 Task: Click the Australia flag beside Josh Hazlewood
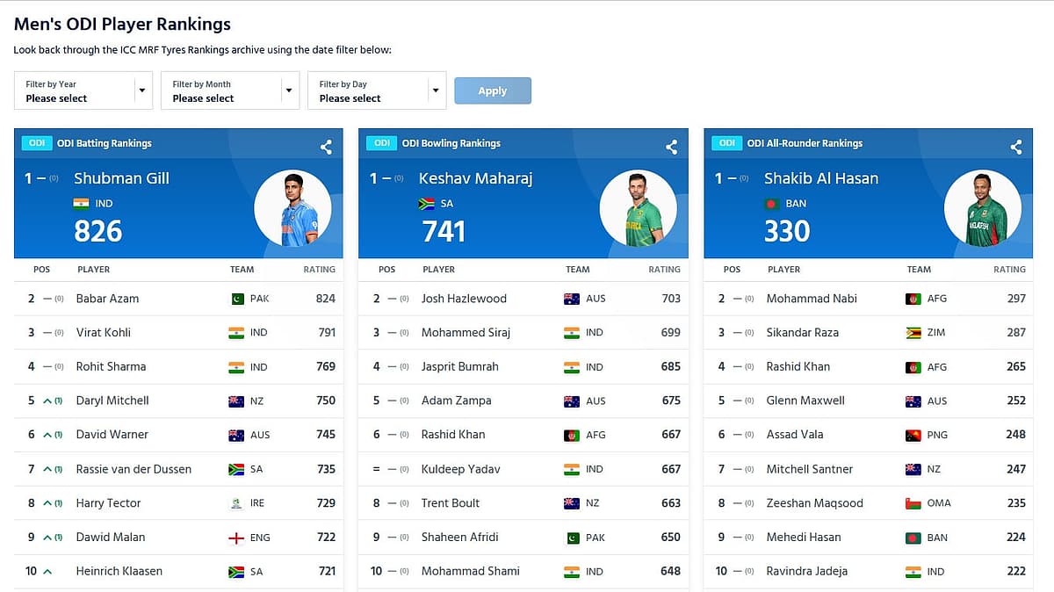pyautogui.click(x=572, y=299)
